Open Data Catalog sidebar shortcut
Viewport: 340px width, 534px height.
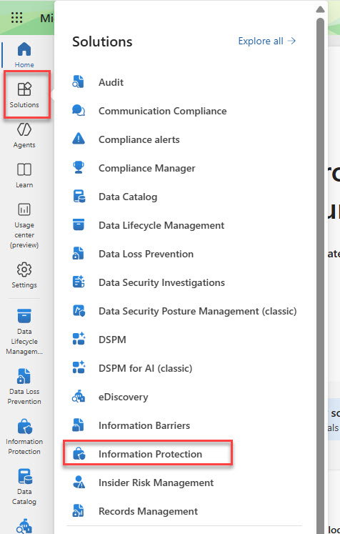(x=24, y=487)
